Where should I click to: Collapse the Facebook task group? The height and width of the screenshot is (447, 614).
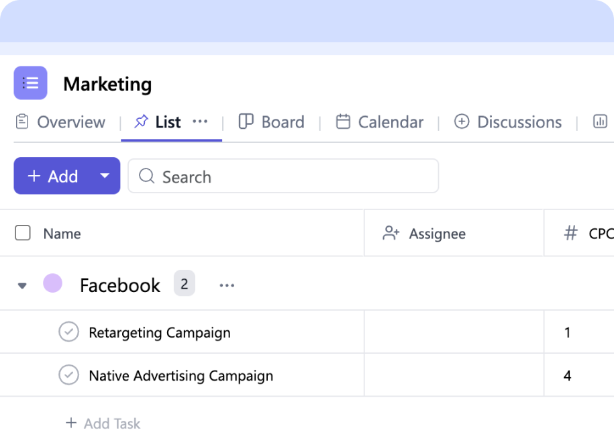[22, 285]
